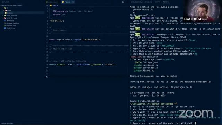Click the index.js JavaScript file icon in Explorer
The width and height of the screenshot is (222, 125).
pos(6,13)
